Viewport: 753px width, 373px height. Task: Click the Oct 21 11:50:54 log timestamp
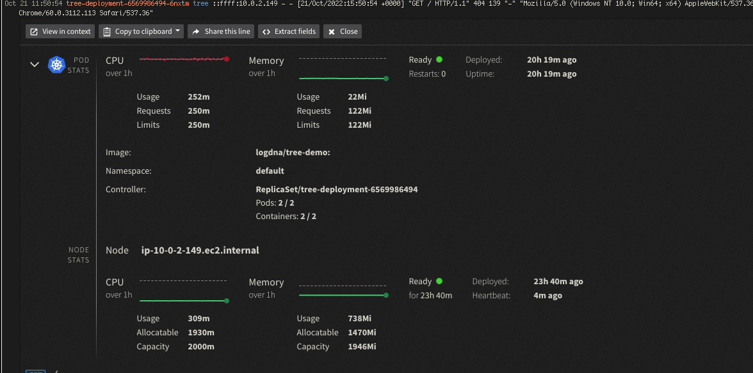[x=33, y=3]
